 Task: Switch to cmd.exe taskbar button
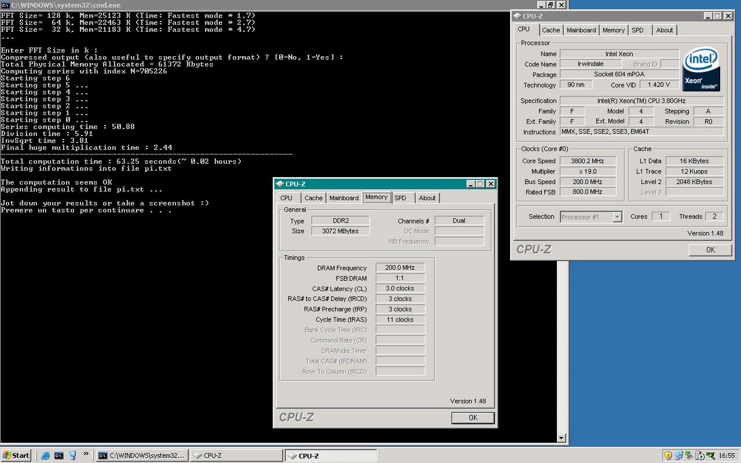point(142,455)
